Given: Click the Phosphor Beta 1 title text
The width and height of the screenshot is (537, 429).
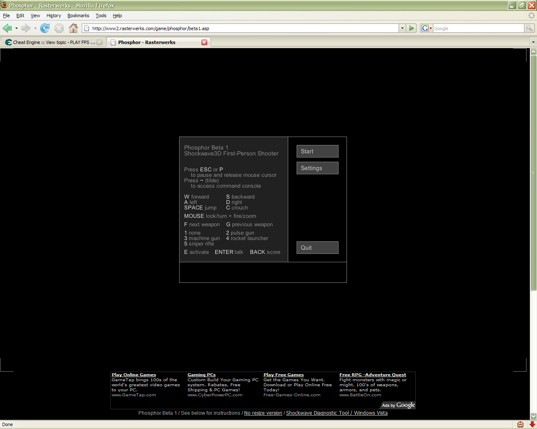Looking at the screenshot, I should 206,147.
